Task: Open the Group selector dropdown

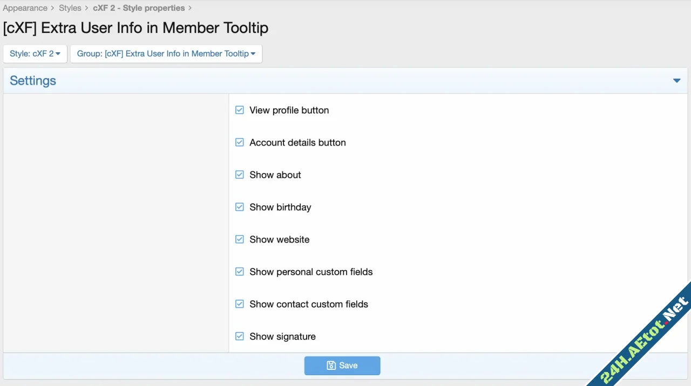Action: click(x=166, y=53)
